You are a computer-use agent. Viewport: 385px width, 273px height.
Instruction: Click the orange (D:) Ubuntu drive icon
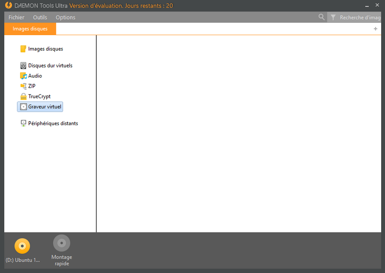[22, 246]
